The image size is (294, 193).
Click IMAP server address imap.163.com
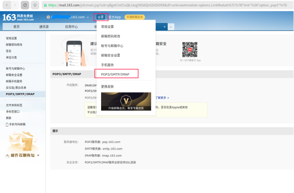click(112, 156)
